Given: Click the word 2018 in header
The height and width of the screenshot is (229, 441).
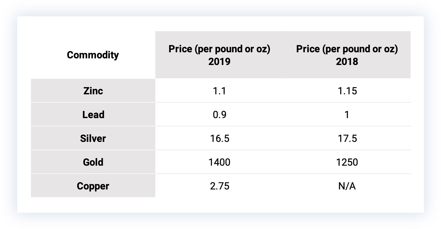Looking at the screenshot, I should [347, 61].
